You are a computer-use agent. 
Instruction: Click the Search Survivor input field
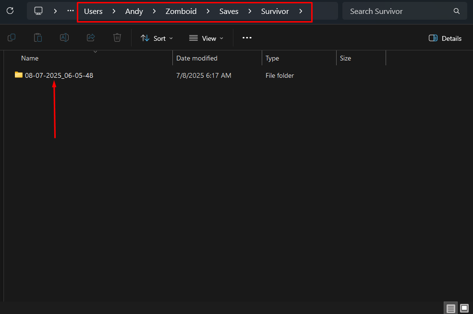click(x=399, y=11)
